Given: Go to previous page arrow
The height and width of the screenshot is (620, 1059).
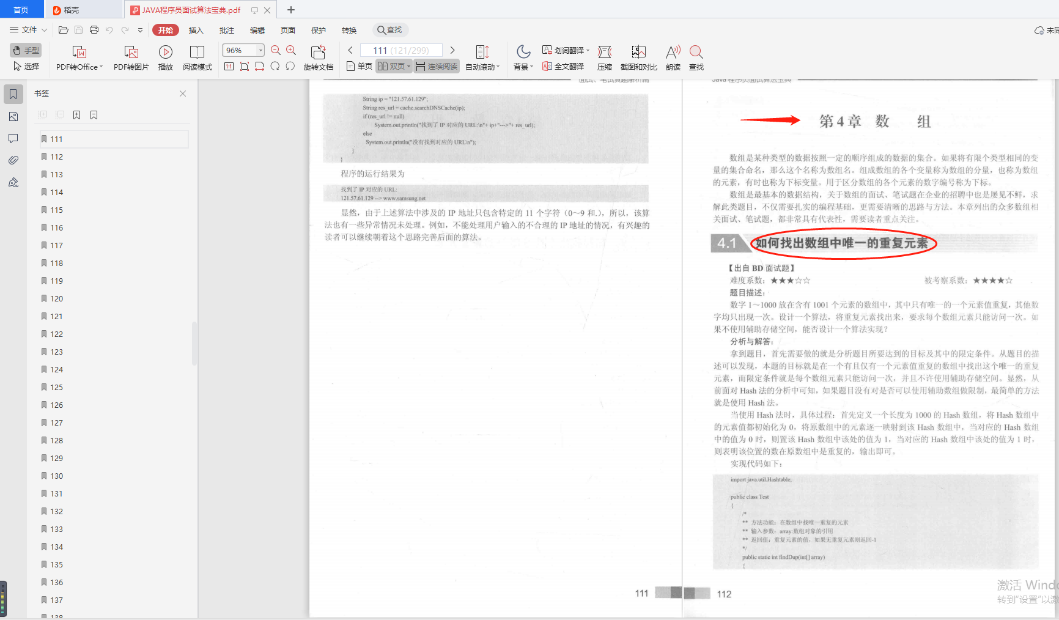Looking at the screenshot, I should pos(350,50).
